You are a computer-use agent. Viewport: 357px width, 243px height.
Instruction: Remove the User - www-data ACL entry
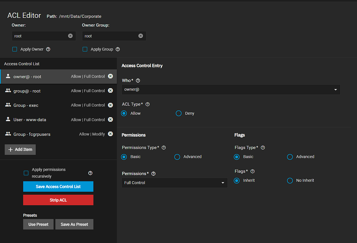pos(110,119)
